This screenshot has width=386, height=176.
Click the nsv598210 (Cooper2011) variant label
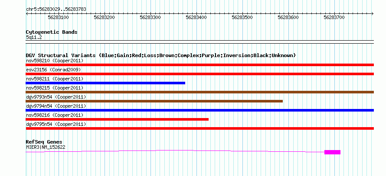(x=55, y=61)
